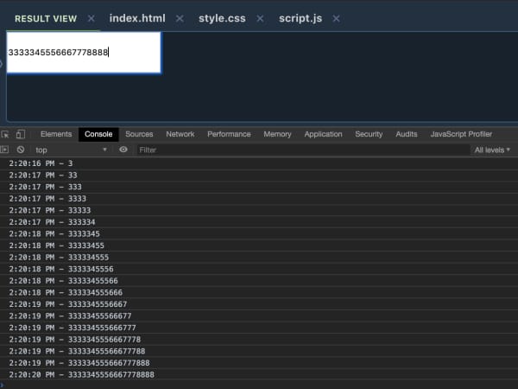Select the Sources panel tab
Viewport: 518px width, 389px height.
point(139,134)
